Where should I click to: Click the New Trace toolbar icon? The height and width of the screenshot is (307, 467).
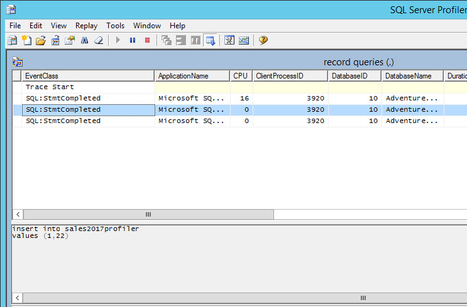point(12,40)
